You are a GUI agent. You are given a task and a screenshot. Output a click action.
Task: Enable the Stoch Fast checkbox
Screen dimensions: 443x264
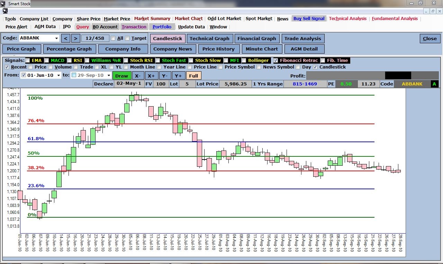point(158,61)
